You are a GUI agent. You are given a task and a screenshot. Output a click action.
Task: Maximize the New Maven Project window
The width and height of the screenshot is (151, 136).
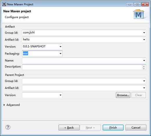tap(137, 4)
